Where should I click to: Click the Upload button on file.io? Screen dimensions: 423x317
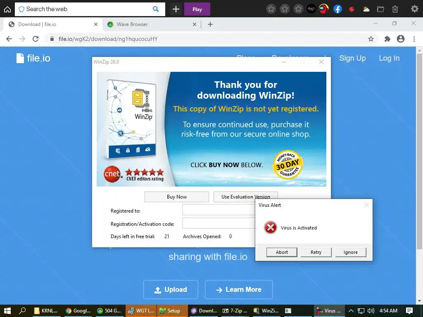point(171,289)
